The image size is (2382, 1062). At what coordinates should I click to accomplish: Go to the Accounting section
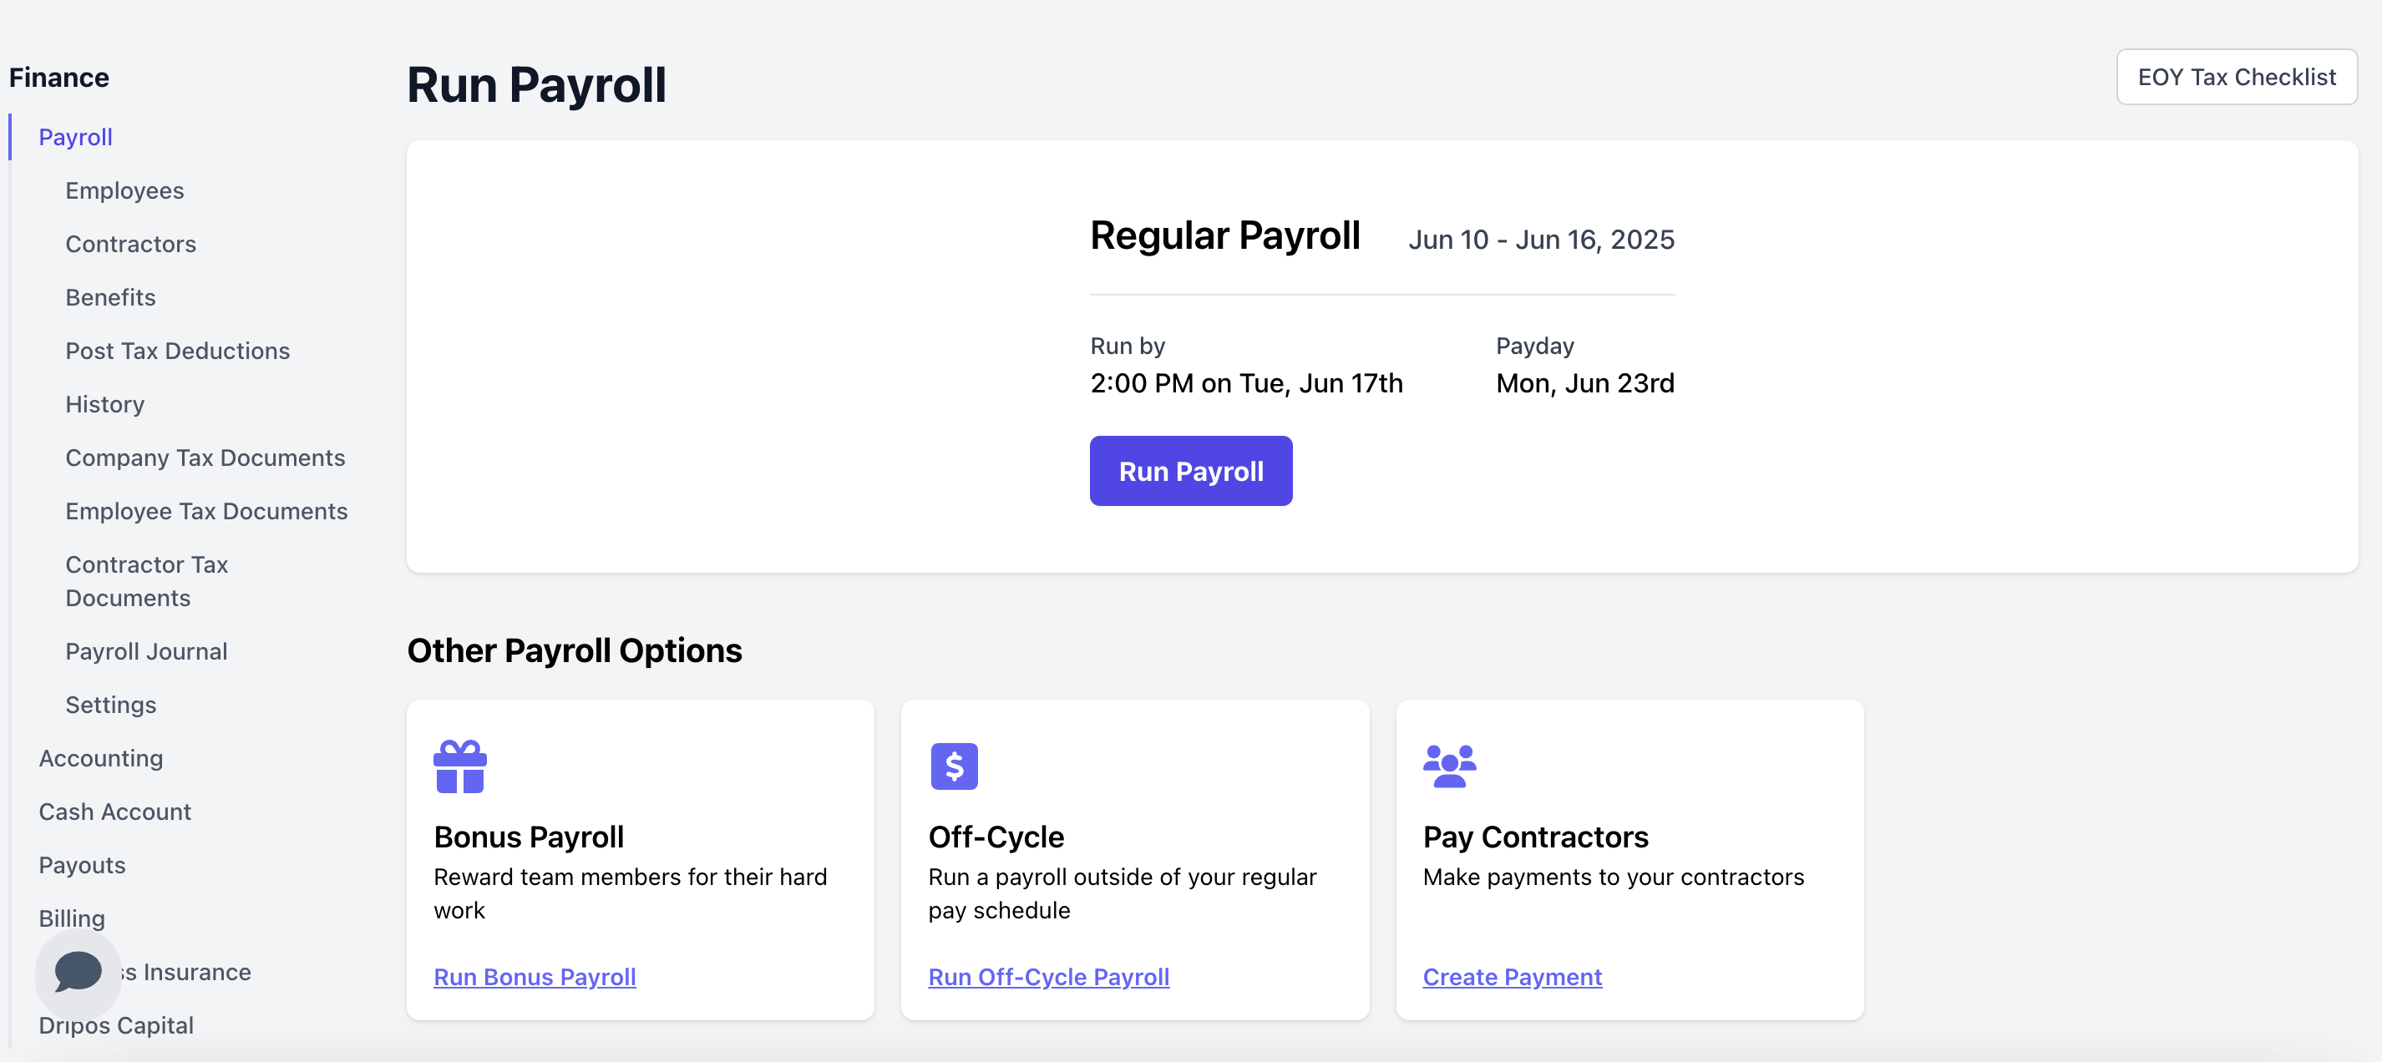(x=100, y=758)
